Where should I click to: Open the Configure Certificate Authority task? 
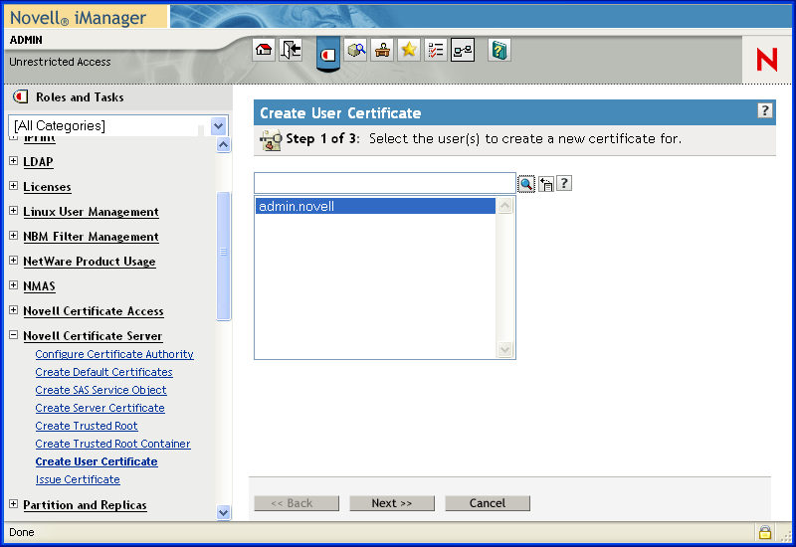pyautogui.click(x=114, y=354)
